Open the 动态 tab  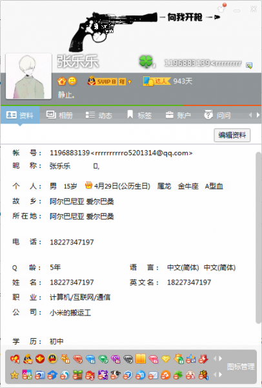click(99, 115)
